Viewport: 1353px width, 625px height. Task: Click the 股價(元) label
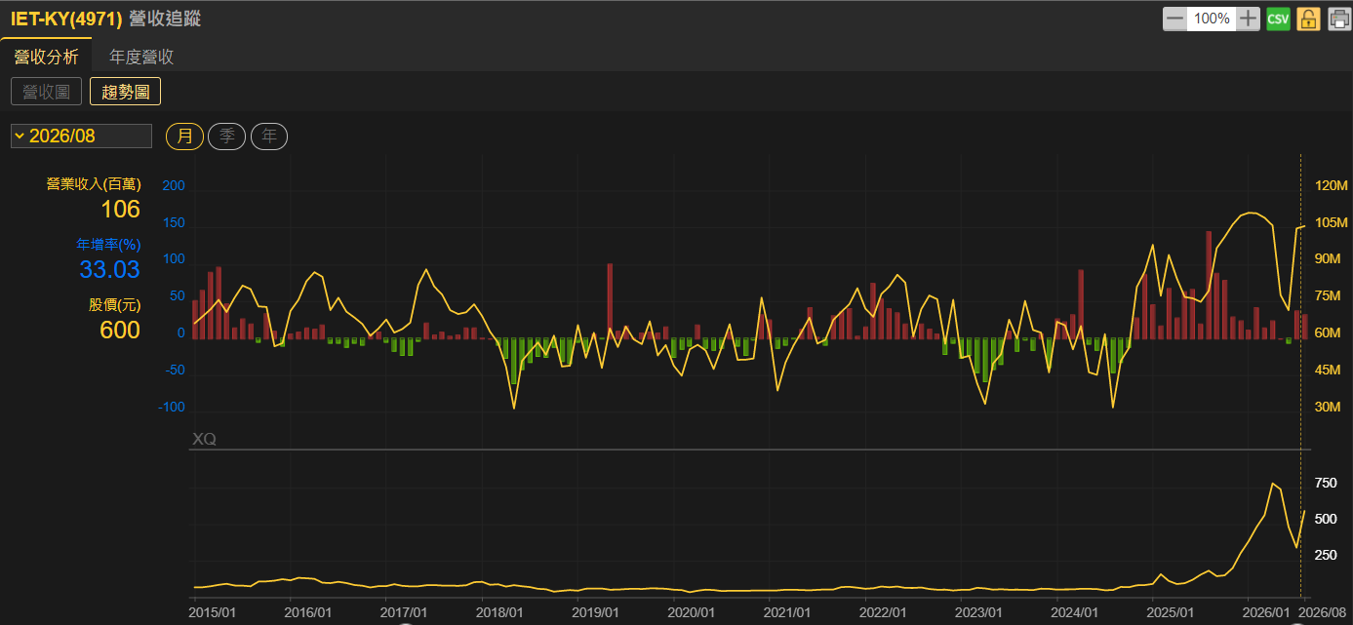click(115, 305)
